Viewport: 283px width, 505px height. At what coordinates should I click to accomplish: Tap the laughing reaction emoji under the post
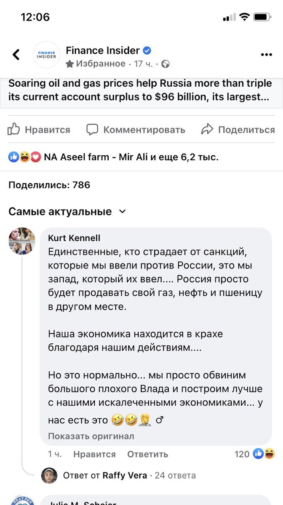click(x=24, y=157)
